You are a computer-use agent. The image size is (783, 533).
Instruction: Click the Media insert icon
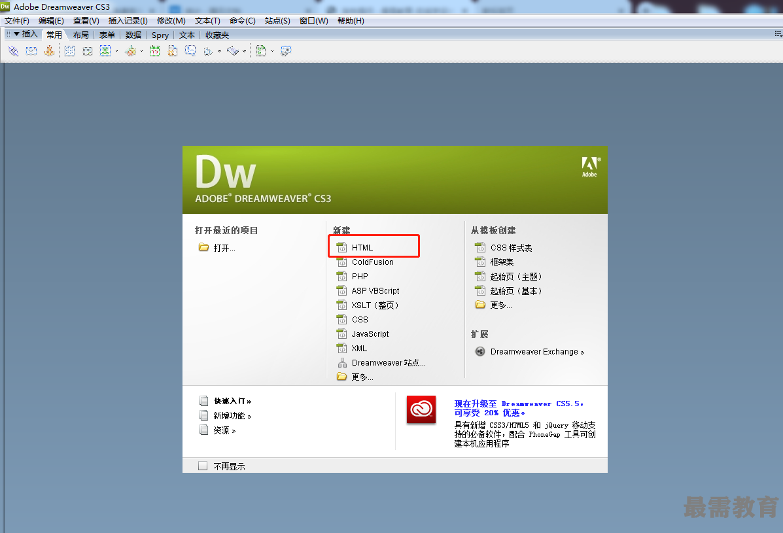point(131,51)
